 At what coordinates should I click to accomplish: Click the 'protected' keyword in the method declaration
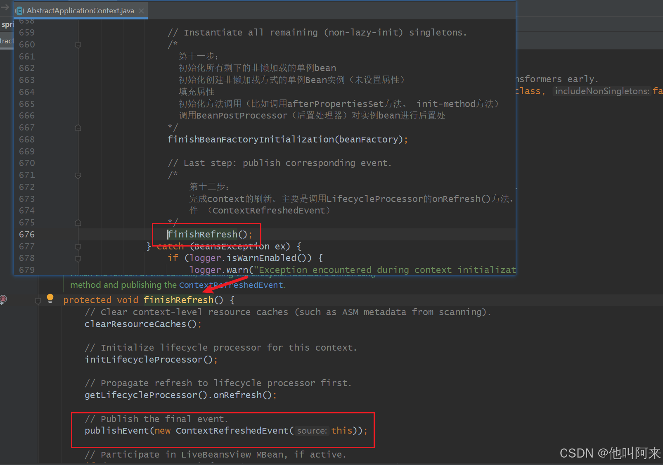[88, 300]
